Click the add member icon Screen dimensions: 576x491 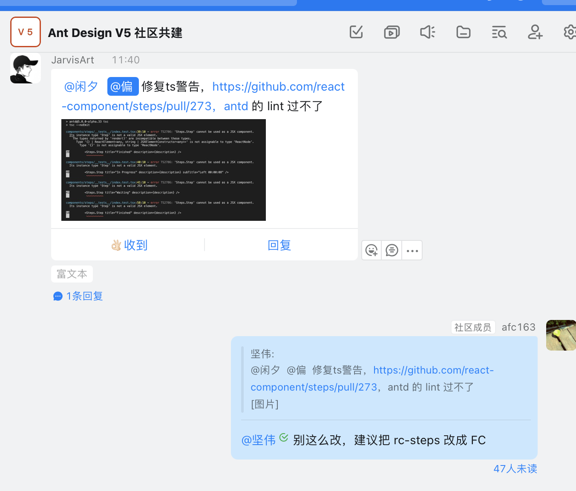tap(535, 32)
